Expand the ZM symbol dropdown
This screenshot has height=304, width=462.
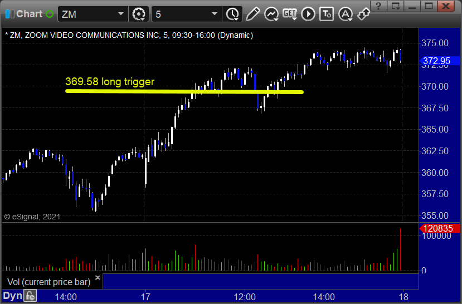(x=120, y=14)
